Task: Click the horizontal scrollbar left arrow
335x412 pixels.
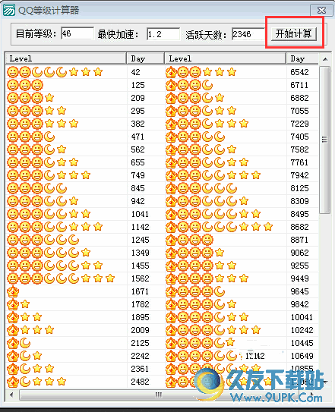Action: [x=11, y=395]
